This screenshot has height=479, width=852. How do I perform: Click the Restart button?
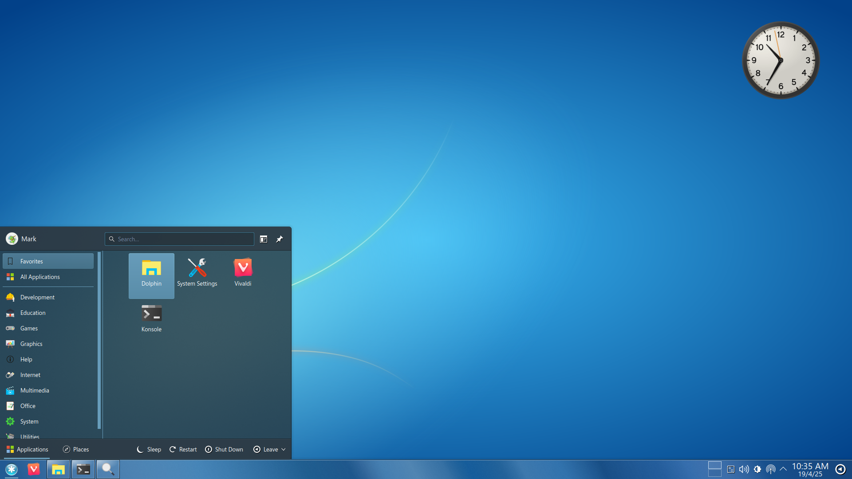(183, 449)
